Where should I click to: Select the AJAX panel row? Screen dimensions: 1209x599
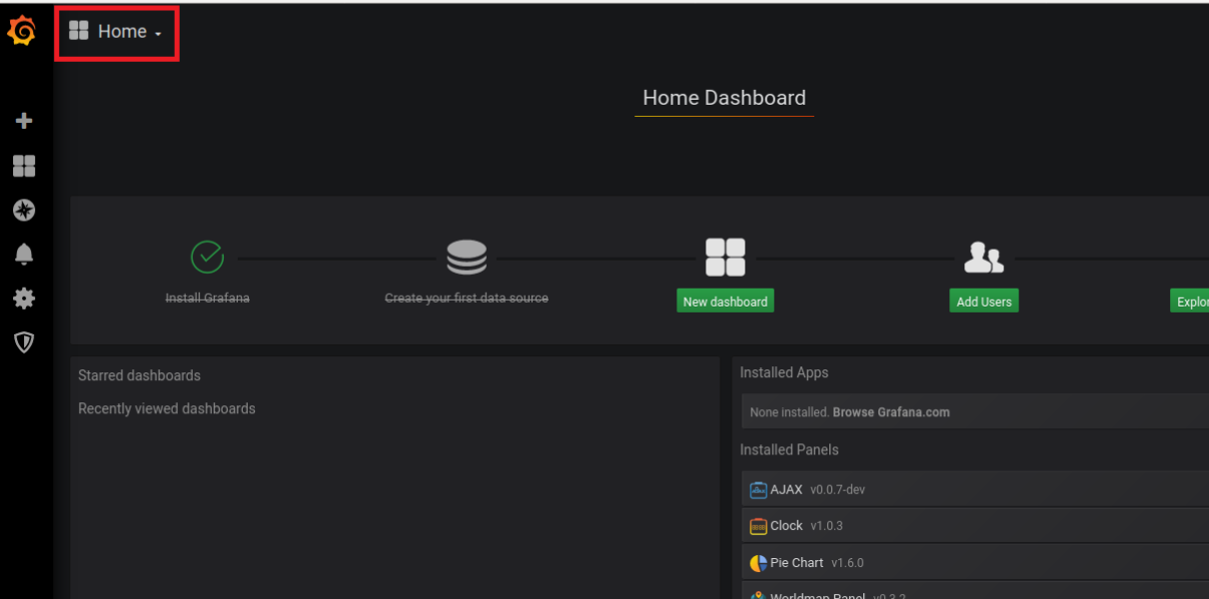tap(975, 489)
